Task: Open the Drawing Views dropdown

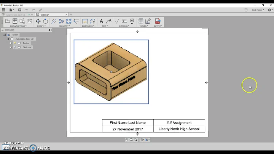Action: click(x=18, y=26)
